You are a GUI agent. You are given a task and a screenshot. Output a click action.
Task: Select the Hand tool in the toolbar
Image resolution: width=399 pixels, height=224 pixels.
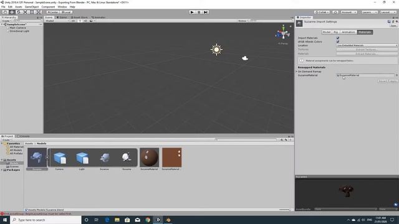5,12
